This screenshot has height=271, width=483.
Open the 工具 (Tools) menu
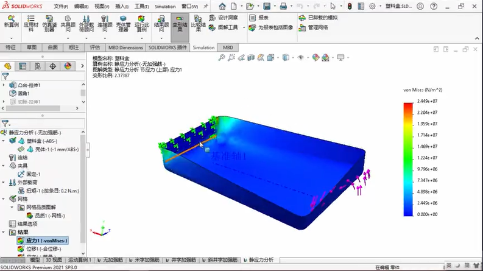[x=141, y=7]
